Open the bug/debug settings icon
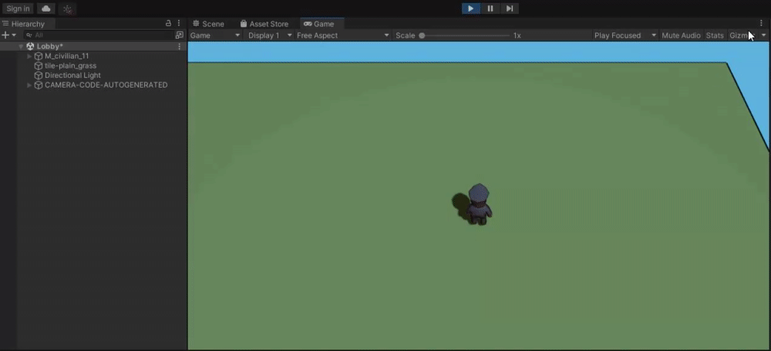771x351 pixels. (x=68, y=8)
